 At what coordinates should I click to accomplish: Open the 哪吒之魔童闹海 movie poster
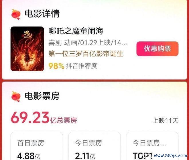[x=27, y=49]
